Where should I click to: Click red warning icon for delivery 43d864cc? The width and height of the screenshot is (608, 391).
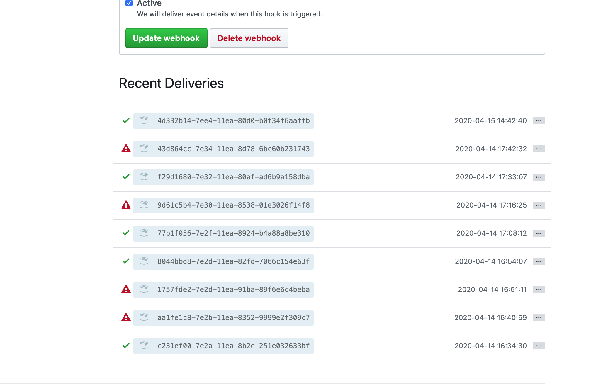pyautogui.click(x=126, y=149)
